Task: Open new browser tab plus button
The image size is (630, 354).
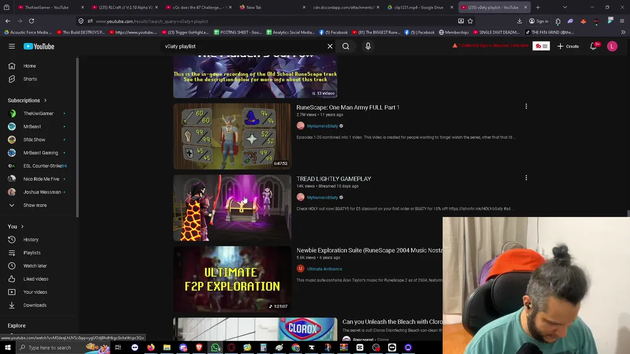Action: (538, 7)
